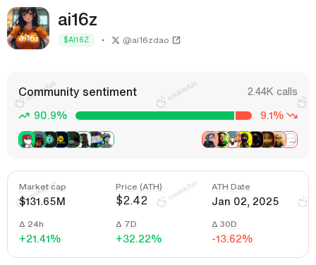316x265 pixels.
Task: Click the ai16z project avatar image
Action: [x=28, y=28]
